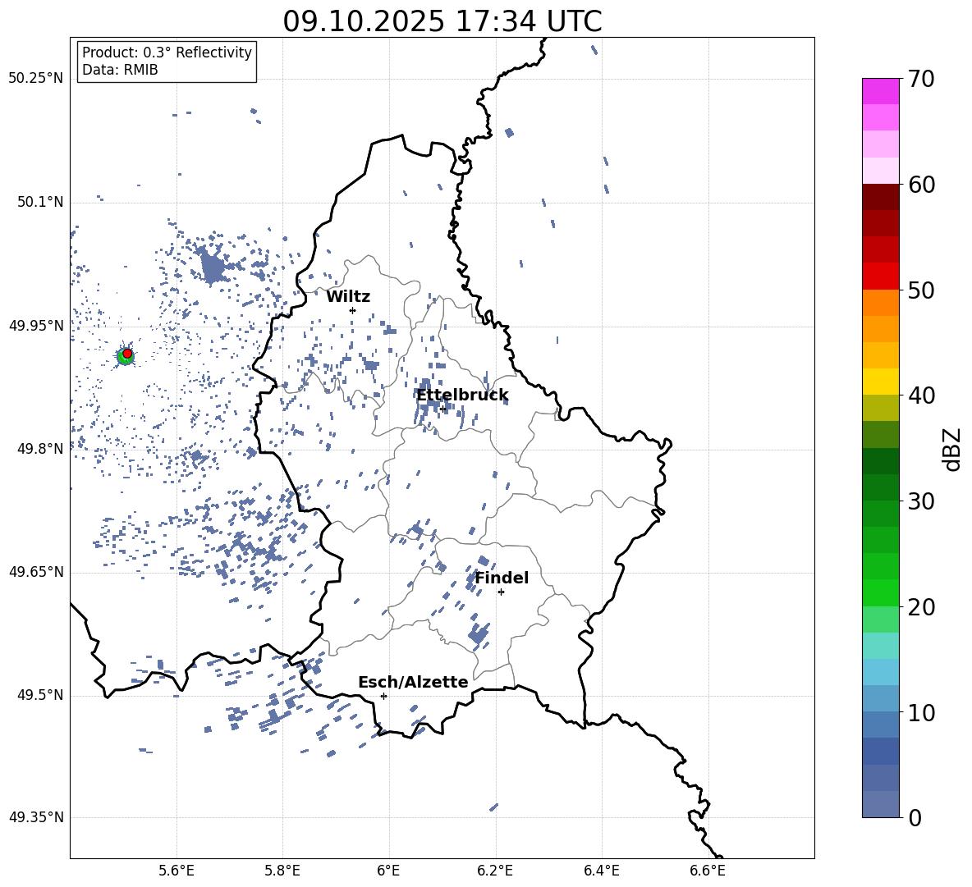Click the 09.10.2025 17:34 UTC title
Viewport: 972px width, 887px height.
click(x=442, y=21)
